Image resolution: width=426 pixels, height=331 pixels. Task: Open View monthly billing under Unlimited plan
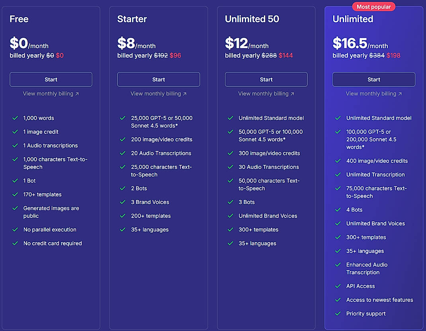coord(373,94)
